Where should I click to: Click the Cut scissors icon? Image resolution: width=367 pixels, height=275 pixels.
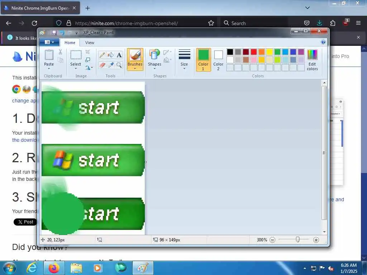click(60, 52)
